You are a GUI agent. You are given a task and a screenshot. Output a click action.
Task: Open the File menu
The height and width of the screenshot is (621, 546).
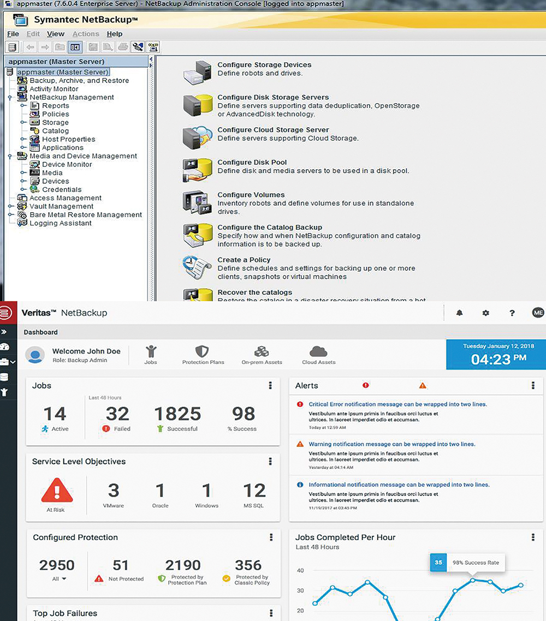(x=13, y=34)
